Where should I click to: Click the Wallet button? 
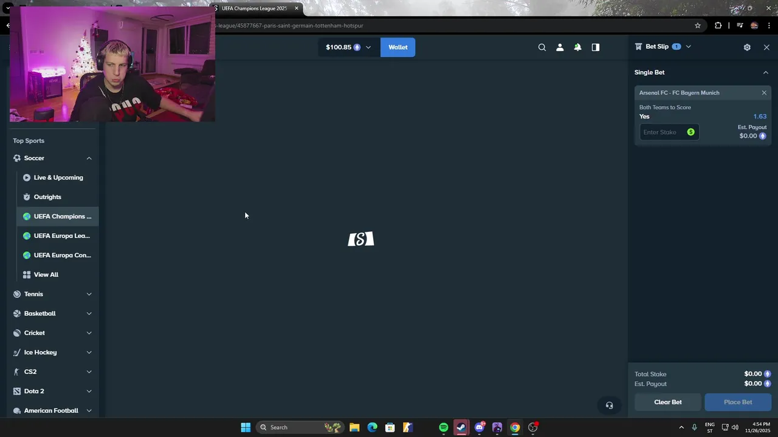tap(398, 47)
